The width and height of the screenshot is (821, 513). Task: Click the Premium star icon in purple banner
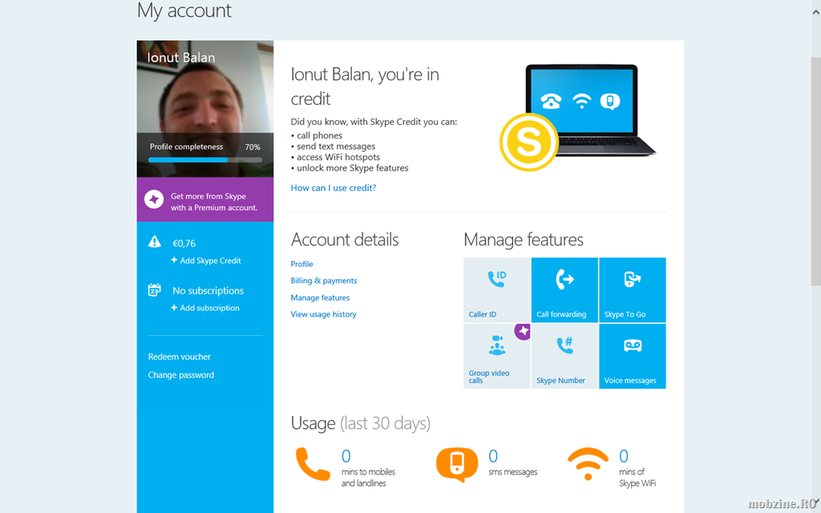(154, 200)
